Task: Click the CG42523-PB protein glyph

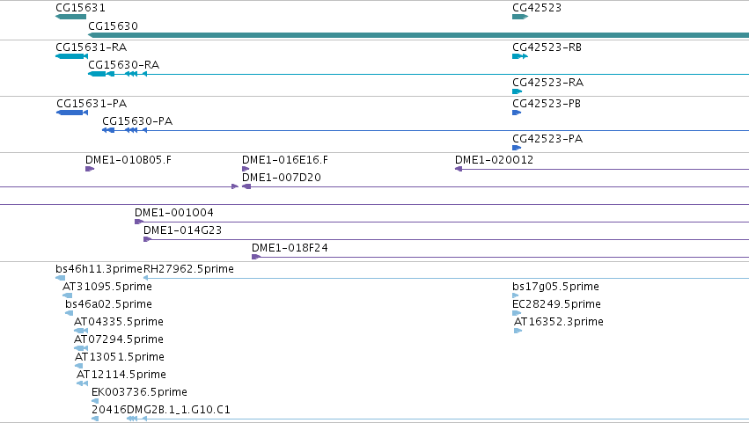Action: 517,113
